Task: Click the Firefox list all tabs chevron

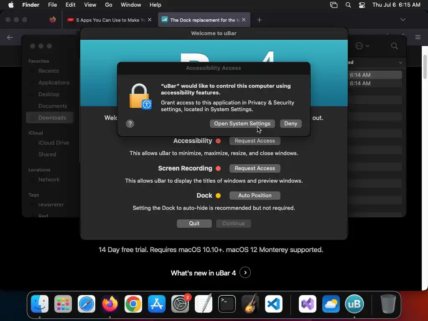Action: [x=403, y=20]
